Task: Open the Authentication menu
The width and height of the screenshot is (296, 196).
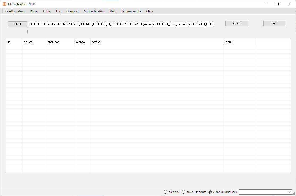Action: click(x=94, y=11)
